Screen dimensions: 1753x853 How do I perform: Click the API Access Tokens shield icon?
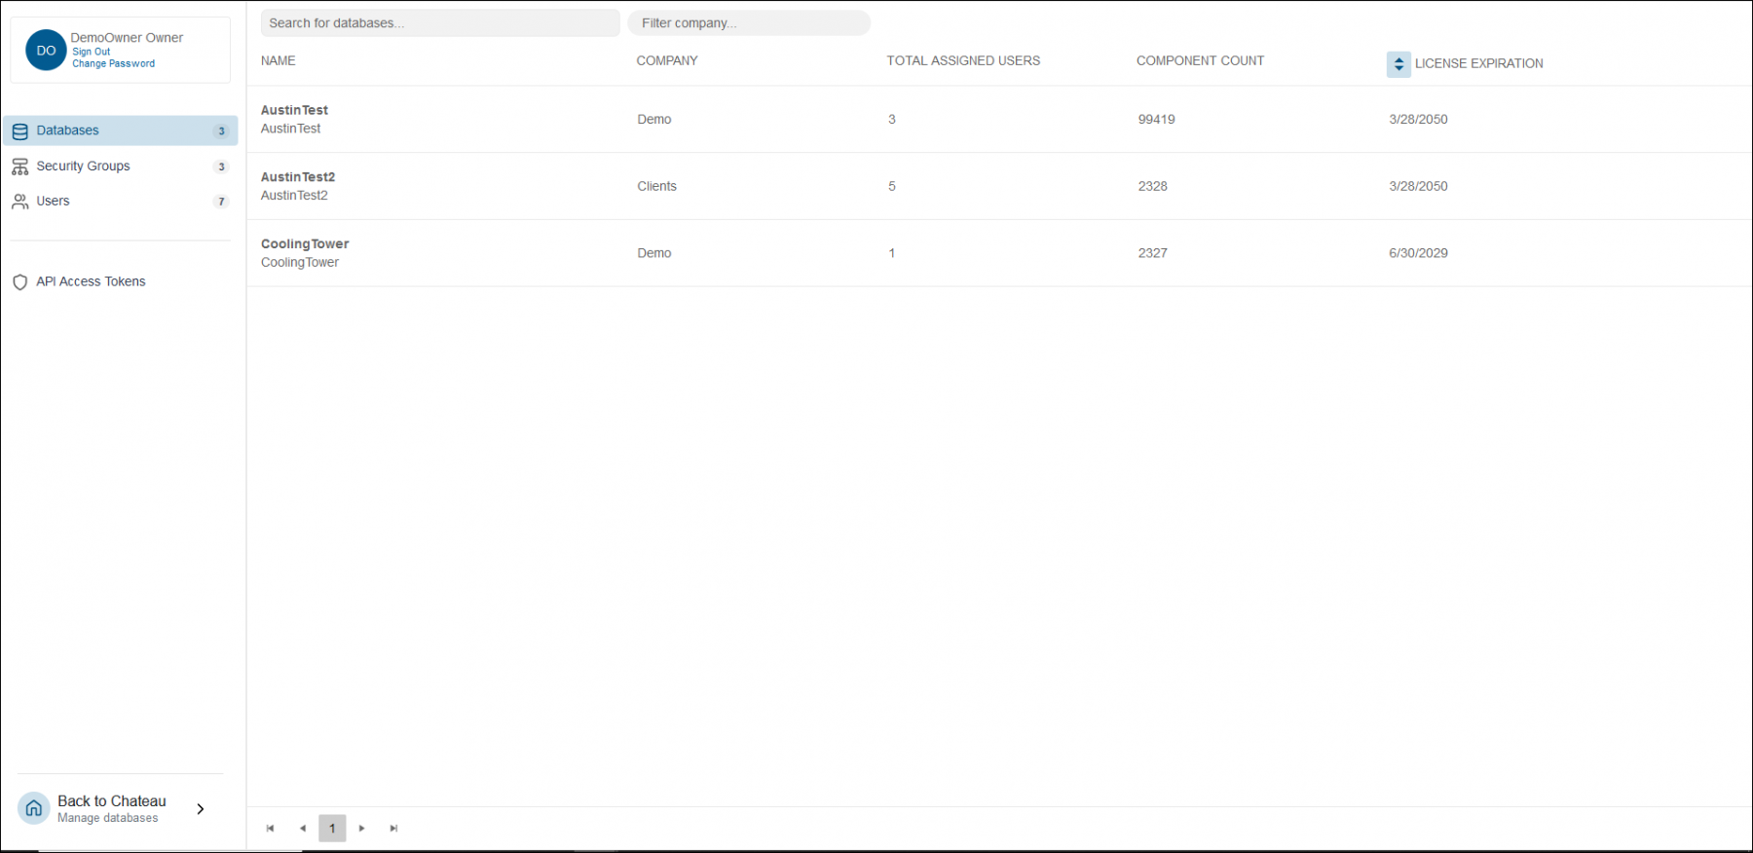[19, 282]
